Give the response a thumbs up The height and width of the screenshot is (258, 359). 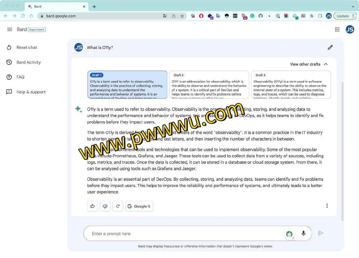pos(92,206)
